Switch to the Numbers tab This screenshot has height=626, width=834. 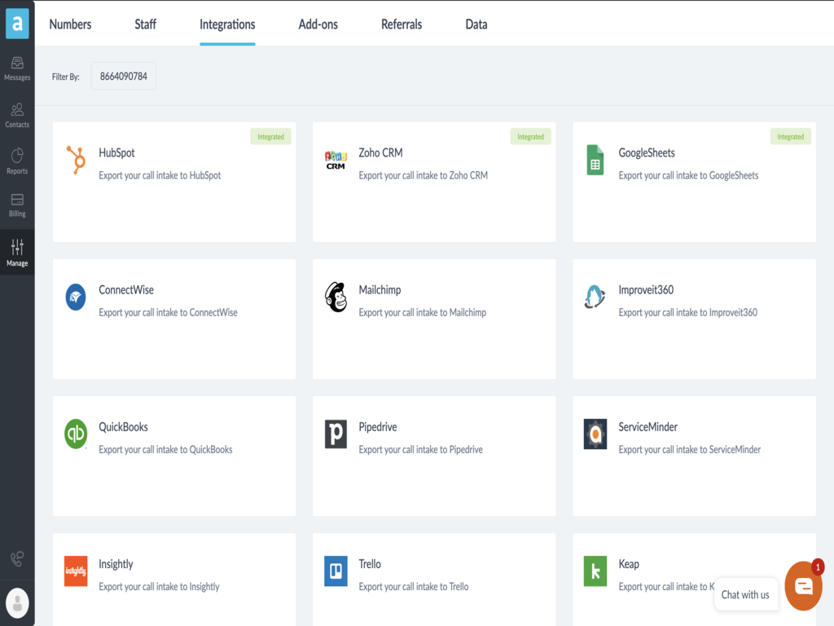tap(70, 24)
